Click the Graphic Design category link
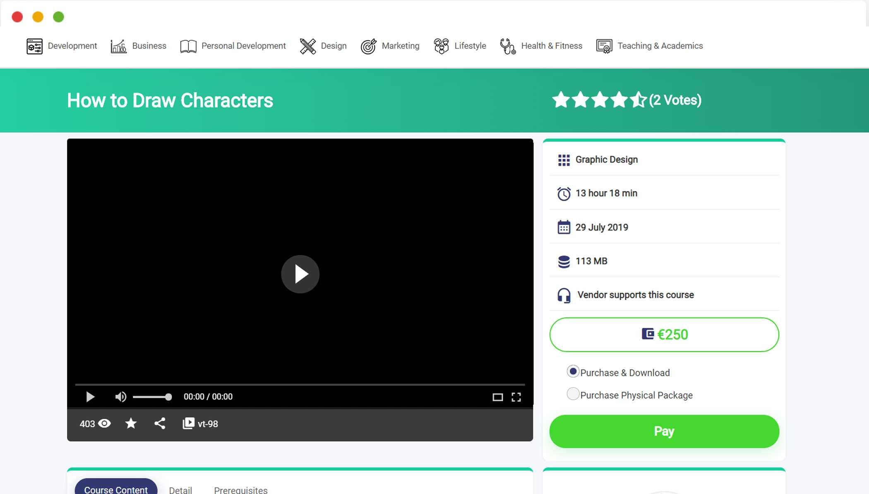Image resolution: width=869 pixels, height=494 pixels. click(606, 160)
